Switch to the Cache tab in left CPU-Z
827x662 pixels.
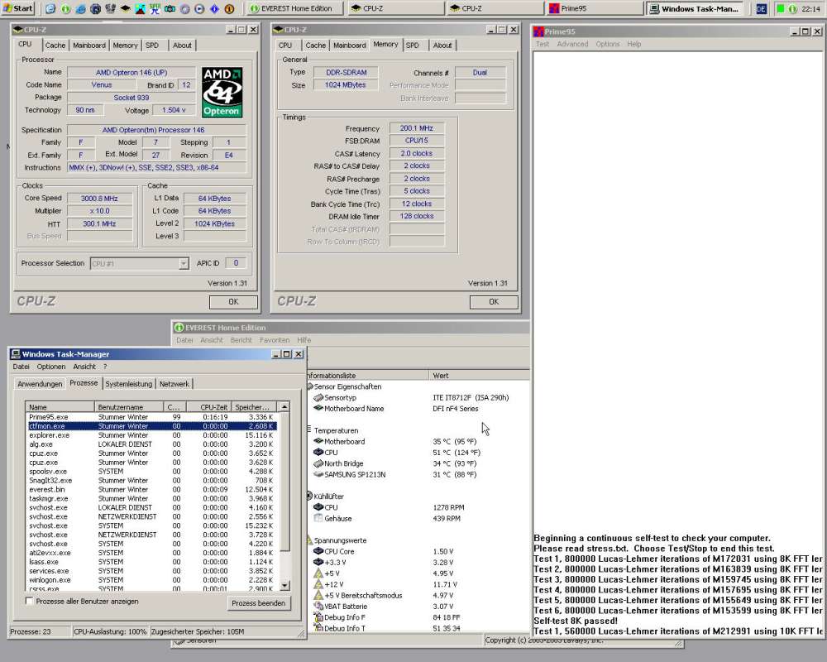point(55,46)
